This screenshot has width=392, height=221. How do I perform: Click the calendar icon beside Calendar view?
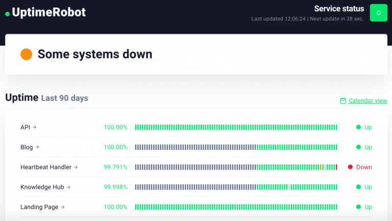coord(343,101)
